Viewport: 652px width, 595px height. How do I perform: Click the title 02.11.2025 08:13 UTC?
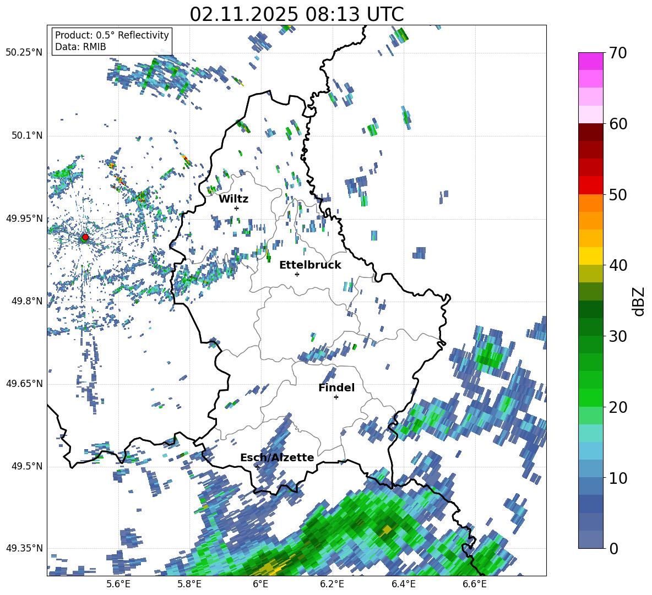[297, 14]
